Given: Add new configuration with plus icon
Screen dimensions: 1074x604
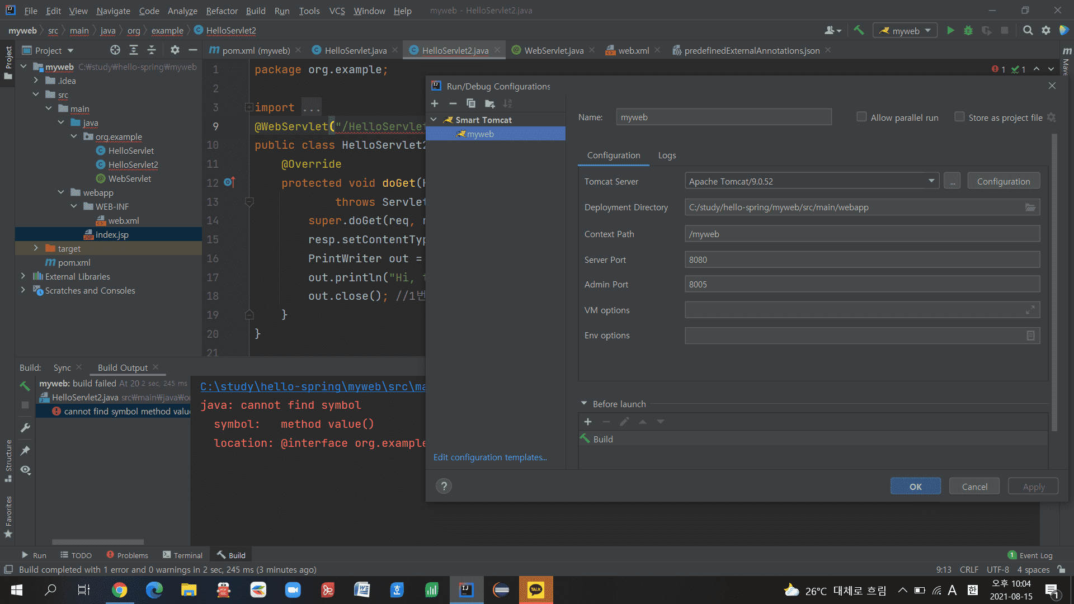Looking at the screenshot, I should coord(435,103).
